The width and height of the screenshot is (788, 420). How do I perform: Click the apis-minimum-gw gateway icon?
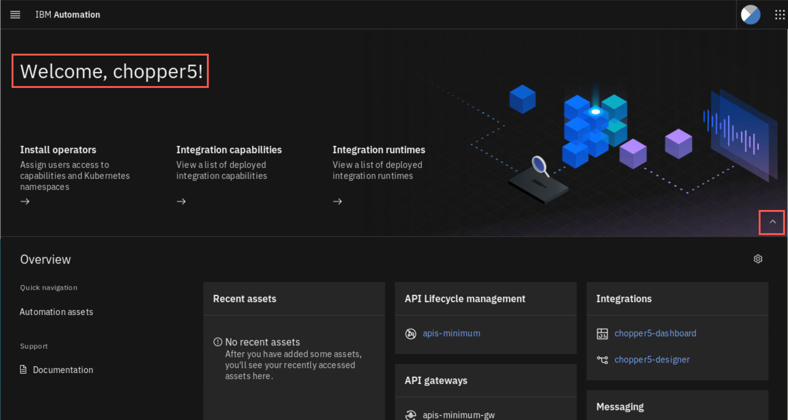click(x=410, y=415)
